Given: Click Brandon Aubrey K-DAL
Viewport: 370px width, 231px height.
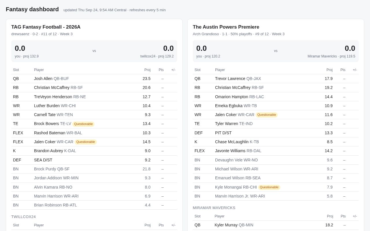Looking at the screenshot, I should [x=55, y=151].
